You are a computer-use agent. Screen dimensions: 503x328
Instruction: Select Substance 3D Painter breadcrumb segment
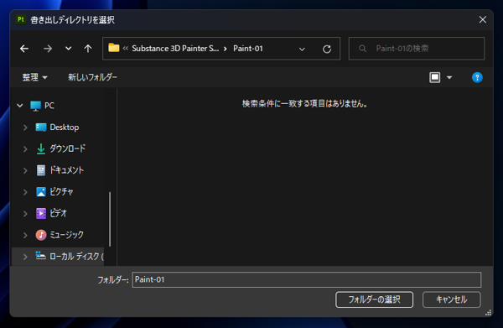click(175, 49)
